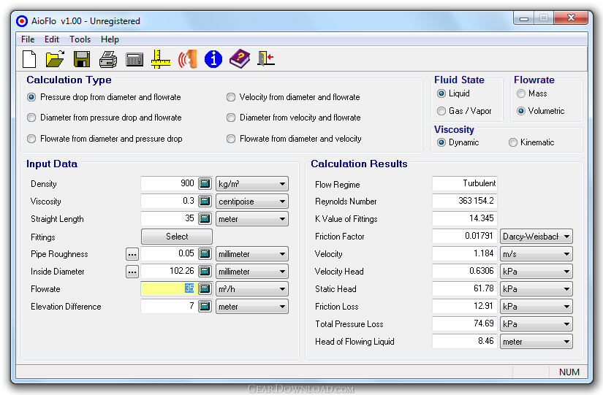603x395 pixels.
Task: Click the ellipsis button for Inside Diameter
Action: 132,272
